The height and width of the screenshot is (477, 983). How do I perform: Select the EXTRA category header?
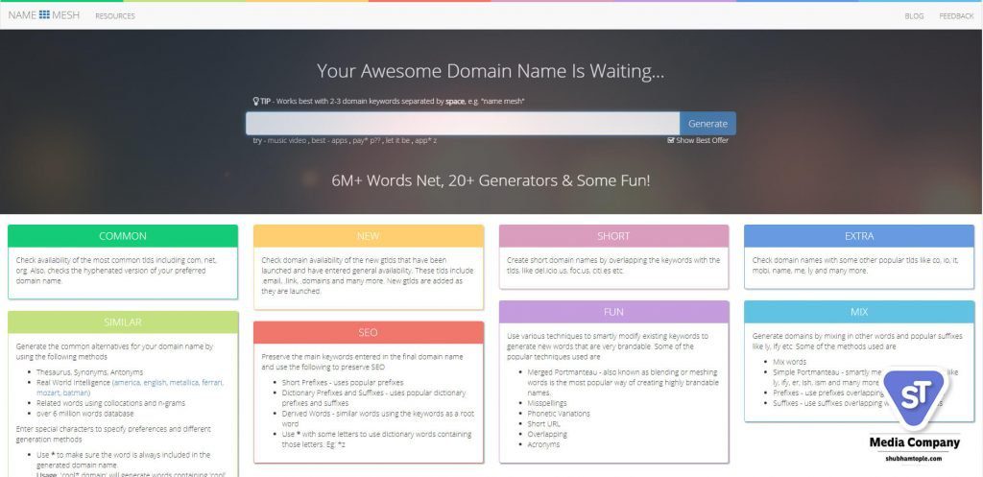pos(859,236)
